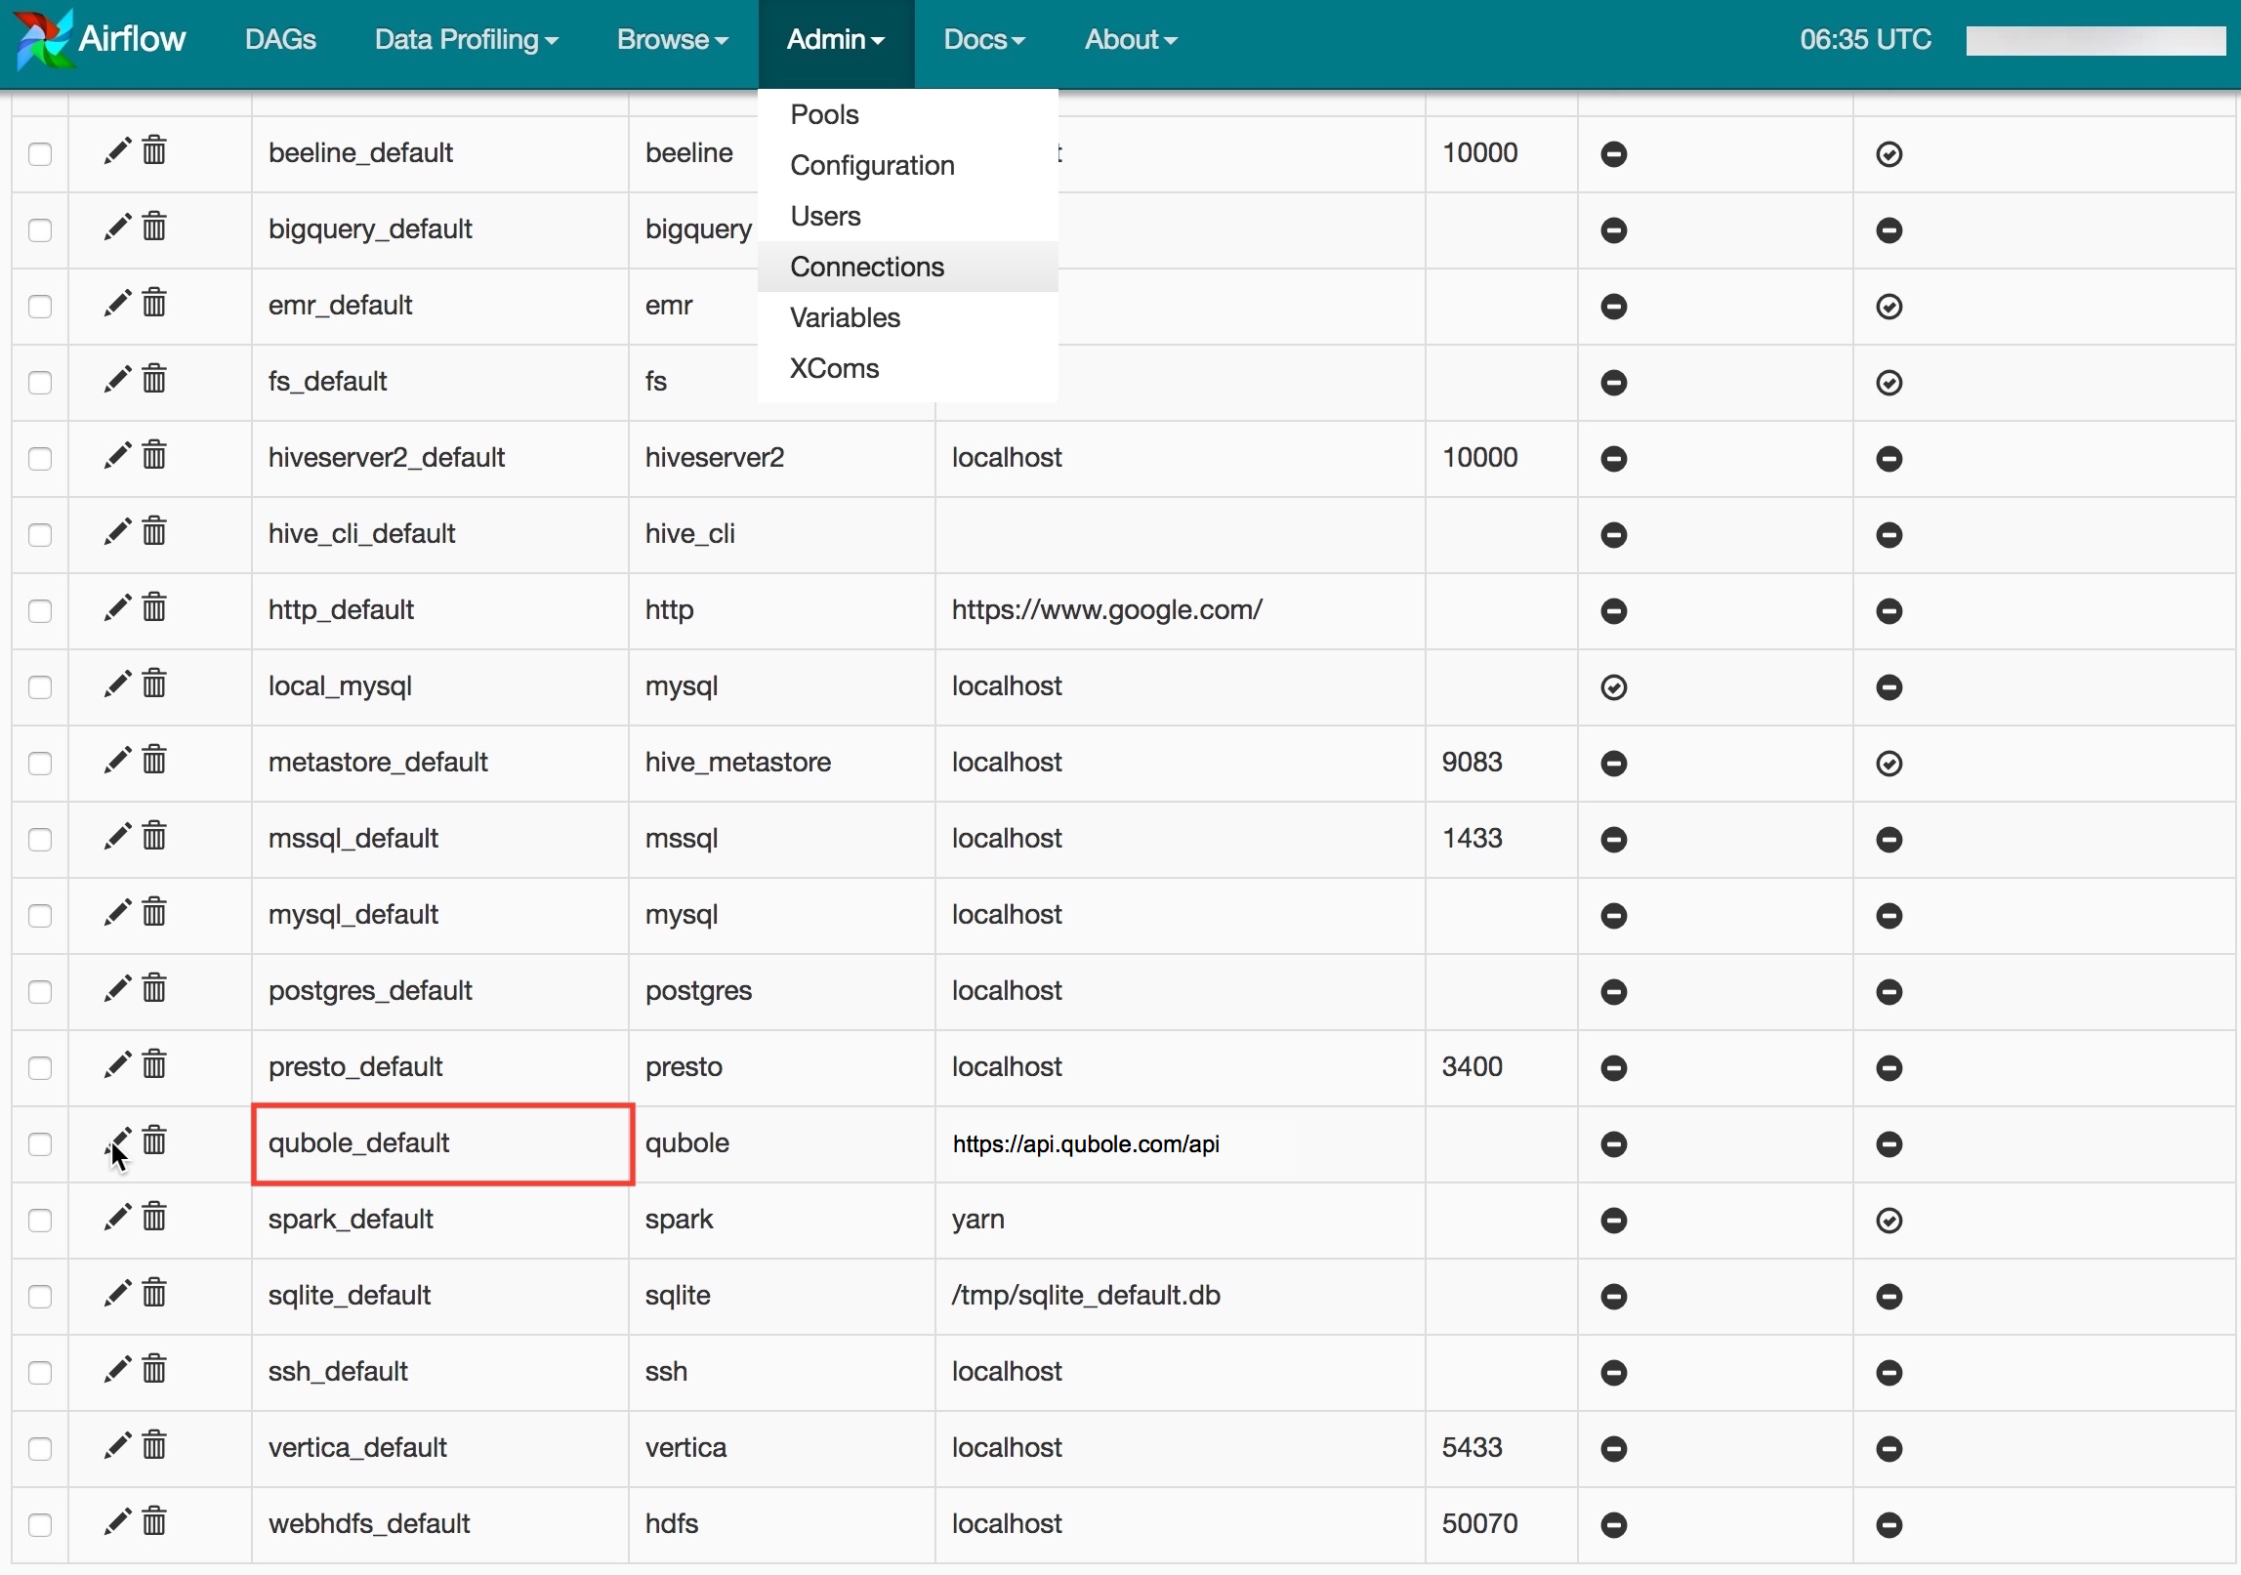Select the bigquery_default row checkbox

40,230
